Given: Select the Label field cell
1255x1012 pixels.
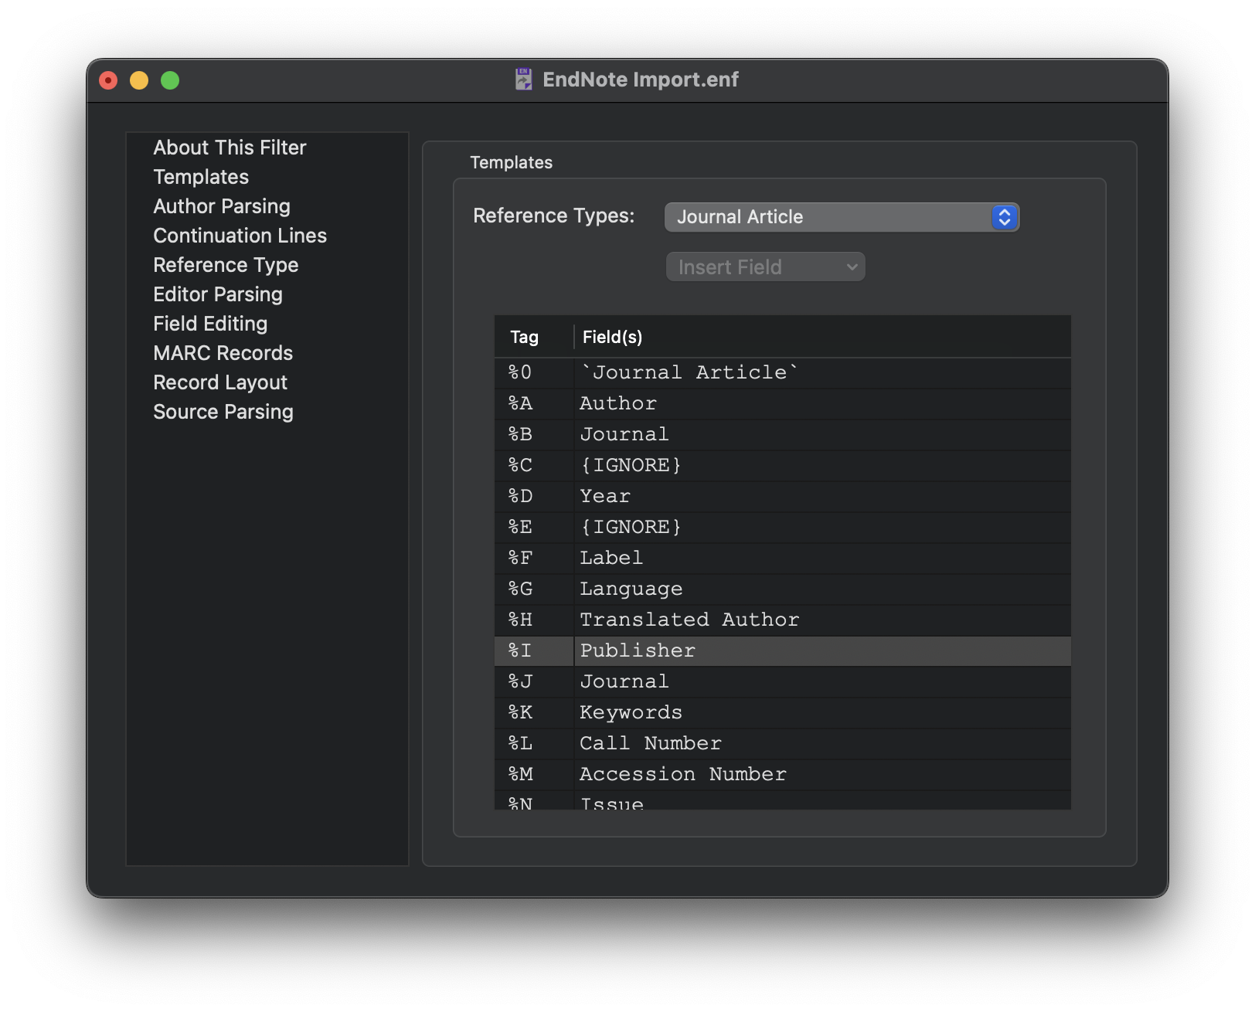Looking at the screenshot, I should (x=823, y=558).
